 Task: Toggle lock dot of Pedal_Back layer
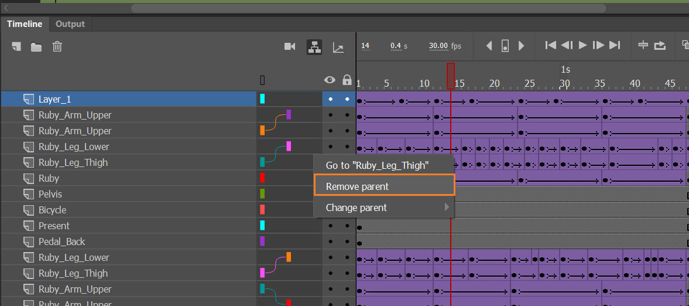[347, 242]
